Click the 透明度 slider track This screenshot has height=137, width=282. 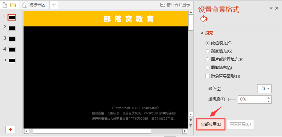click(232, 99)
